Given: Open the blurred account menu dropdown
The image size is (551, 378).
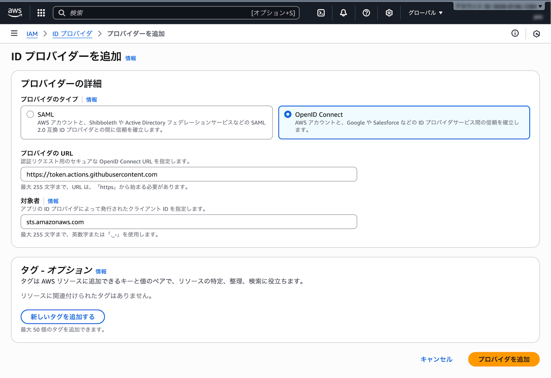Looking at the screenshot, I should point(500,7).
